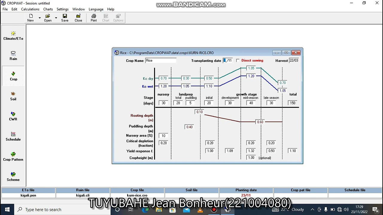Click yield response field showing 1.09
383x215 pixels.
coord(230,151)
